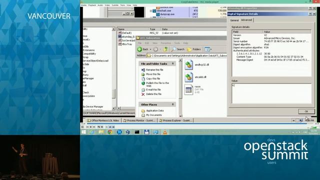Click E-mail this file task
The height and width of the screenshot is (180, 320).
pos(153,89)
